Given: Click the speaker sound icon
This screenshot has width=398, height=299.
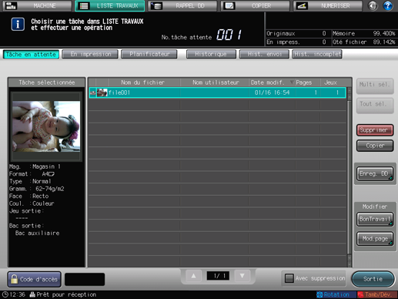Looking at the screenshot, I should tap(373, 5).
